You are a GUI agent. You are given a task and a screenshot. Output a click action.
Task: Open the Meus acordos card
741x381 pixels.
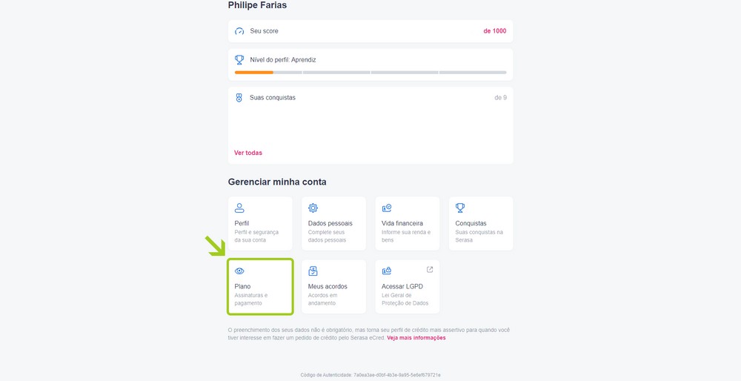point(333,286)
